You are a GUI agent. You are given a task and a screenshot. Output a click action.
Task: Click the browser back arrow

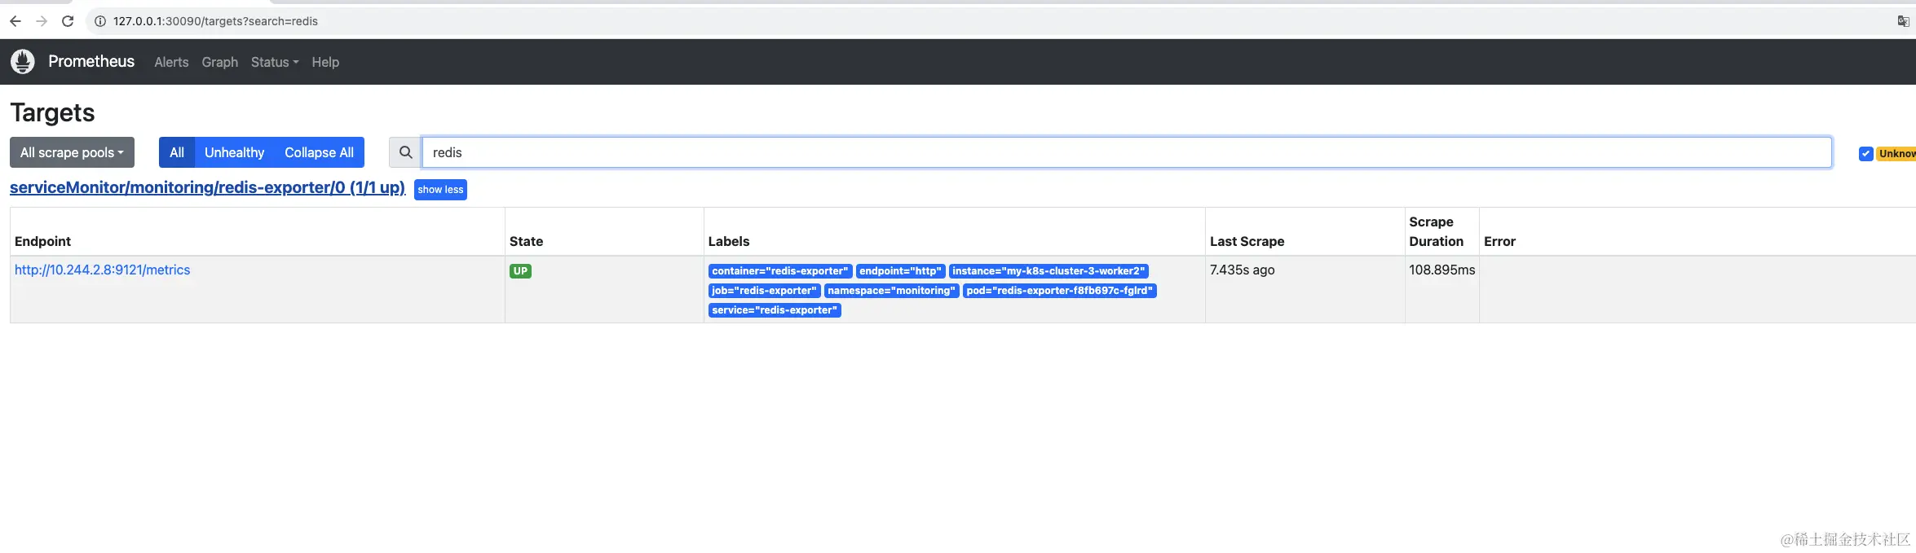[15, 21]
